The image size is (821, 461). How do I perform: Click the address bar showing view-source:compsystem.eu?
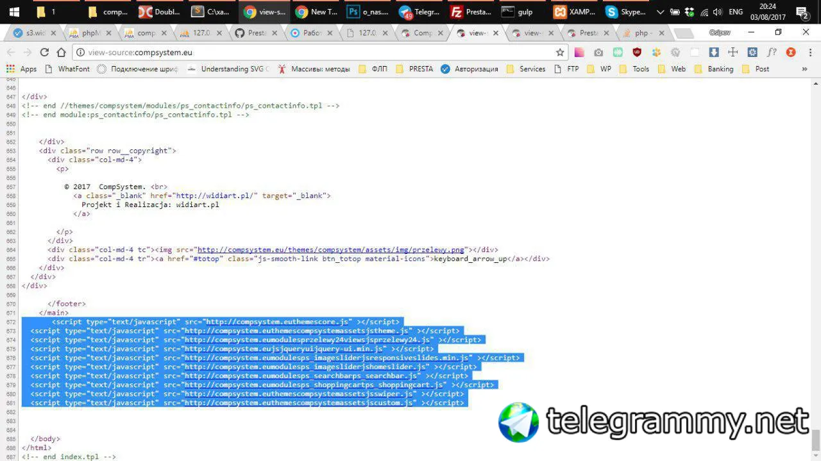pyautogui.click(x=314, y=53)
